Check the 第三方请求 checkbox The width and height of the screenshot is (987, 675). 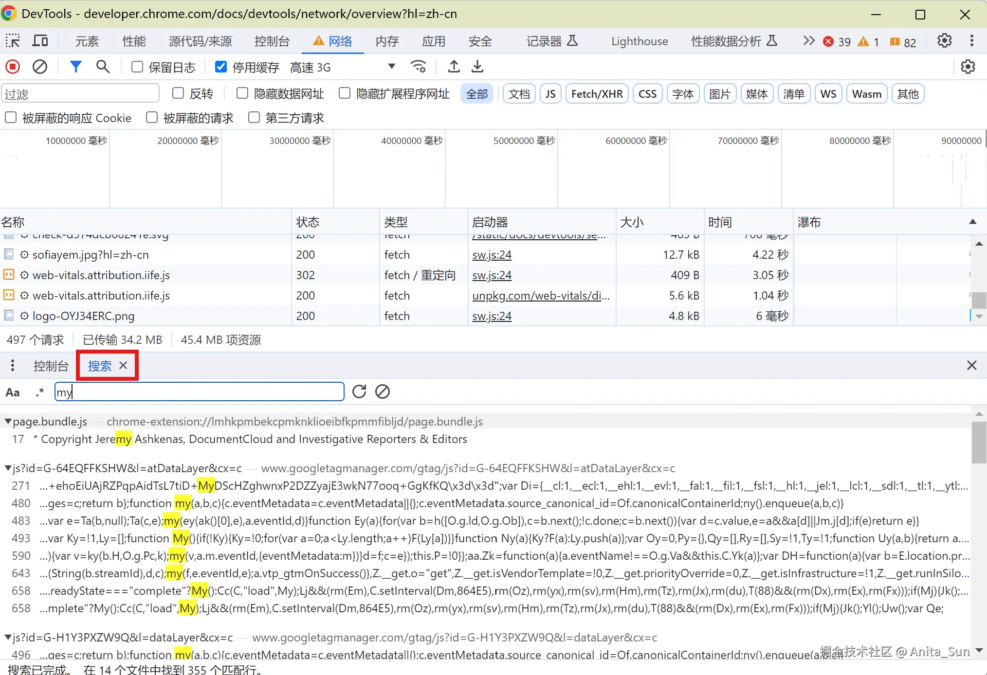pos(254,118)
